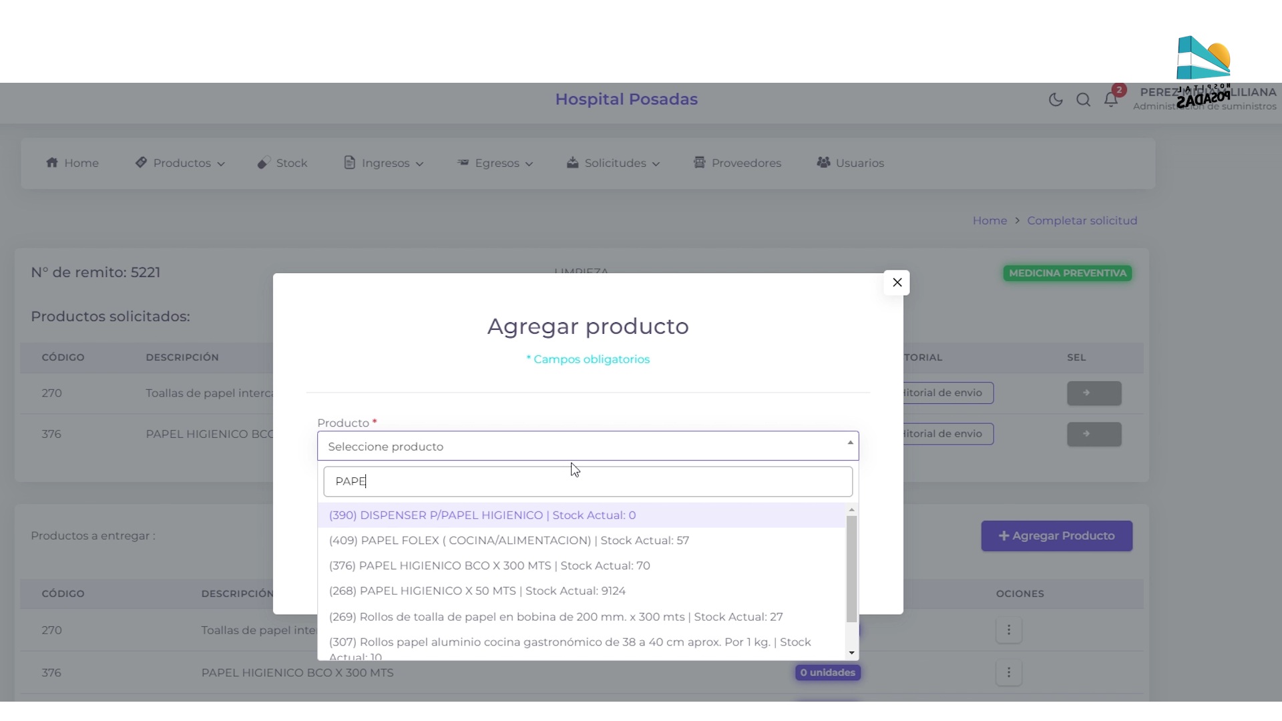Click the Usuarios people icon
The height and width of the screenshot is (721, 1282).
pos(823,162)
